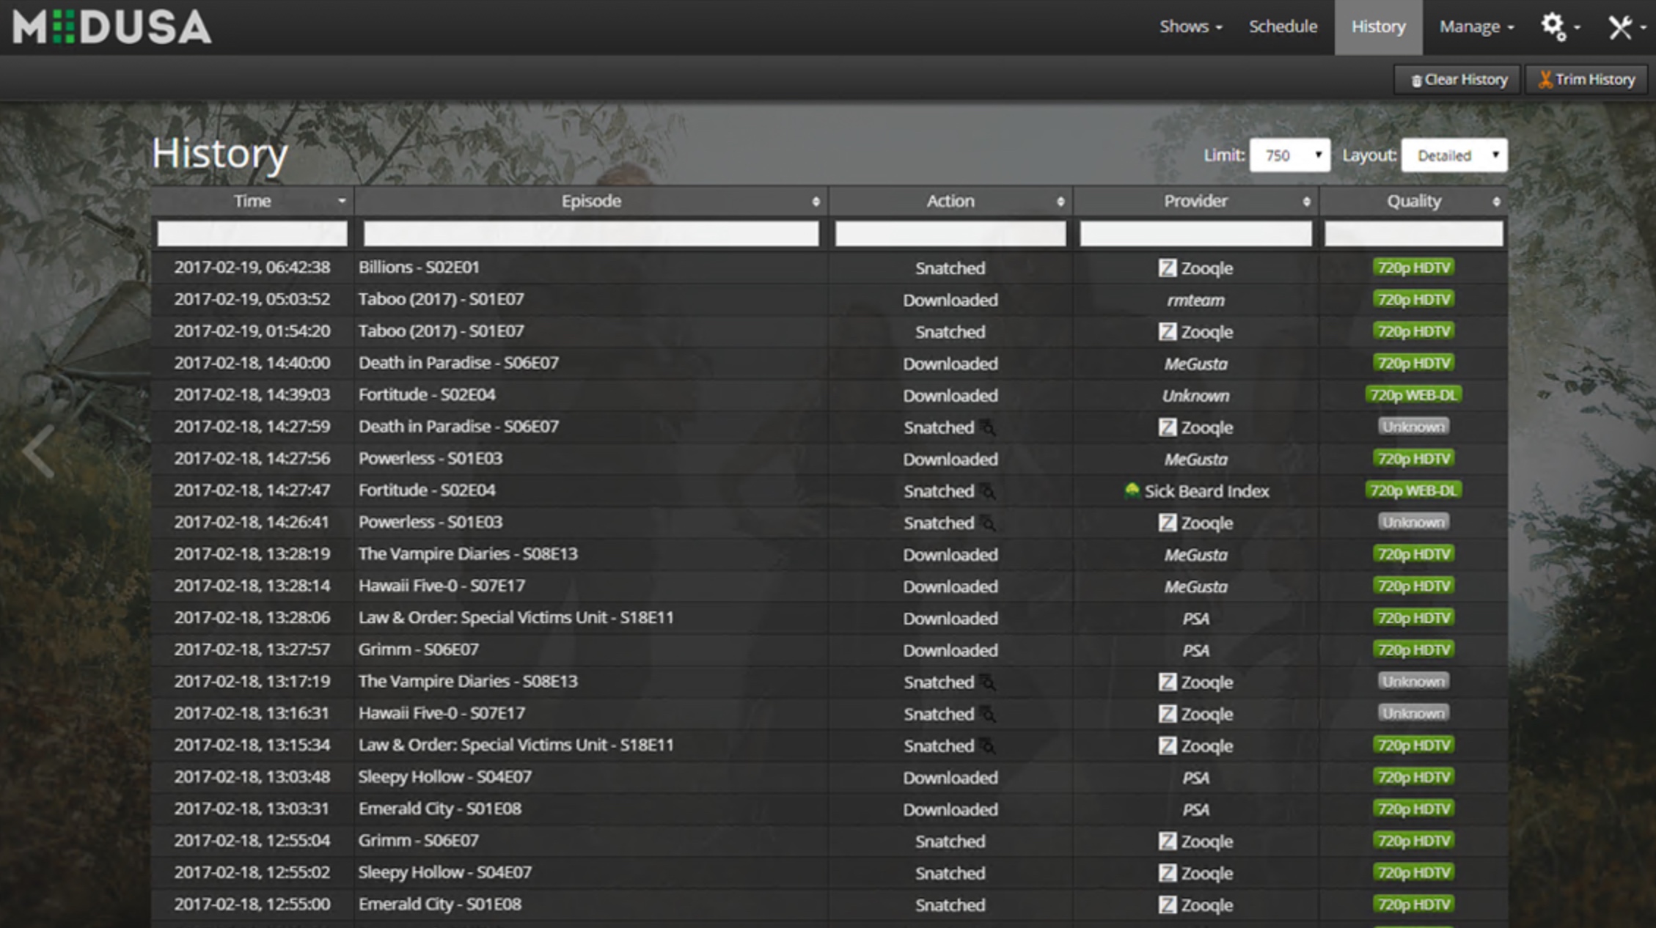1656x928 pixels.
Task: Click italic 'Unknown' provider in Fortitude Downloaded row
Action: 1195,395
